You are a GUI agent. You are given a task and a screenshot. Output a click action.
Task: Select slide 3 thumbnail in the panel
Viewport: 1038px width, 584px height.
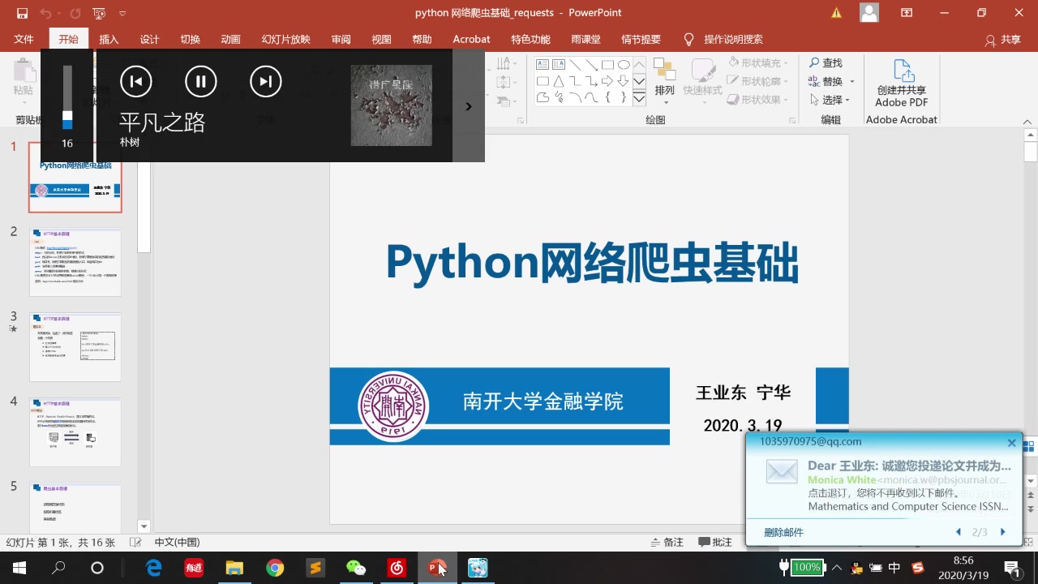tap(75, 346)
